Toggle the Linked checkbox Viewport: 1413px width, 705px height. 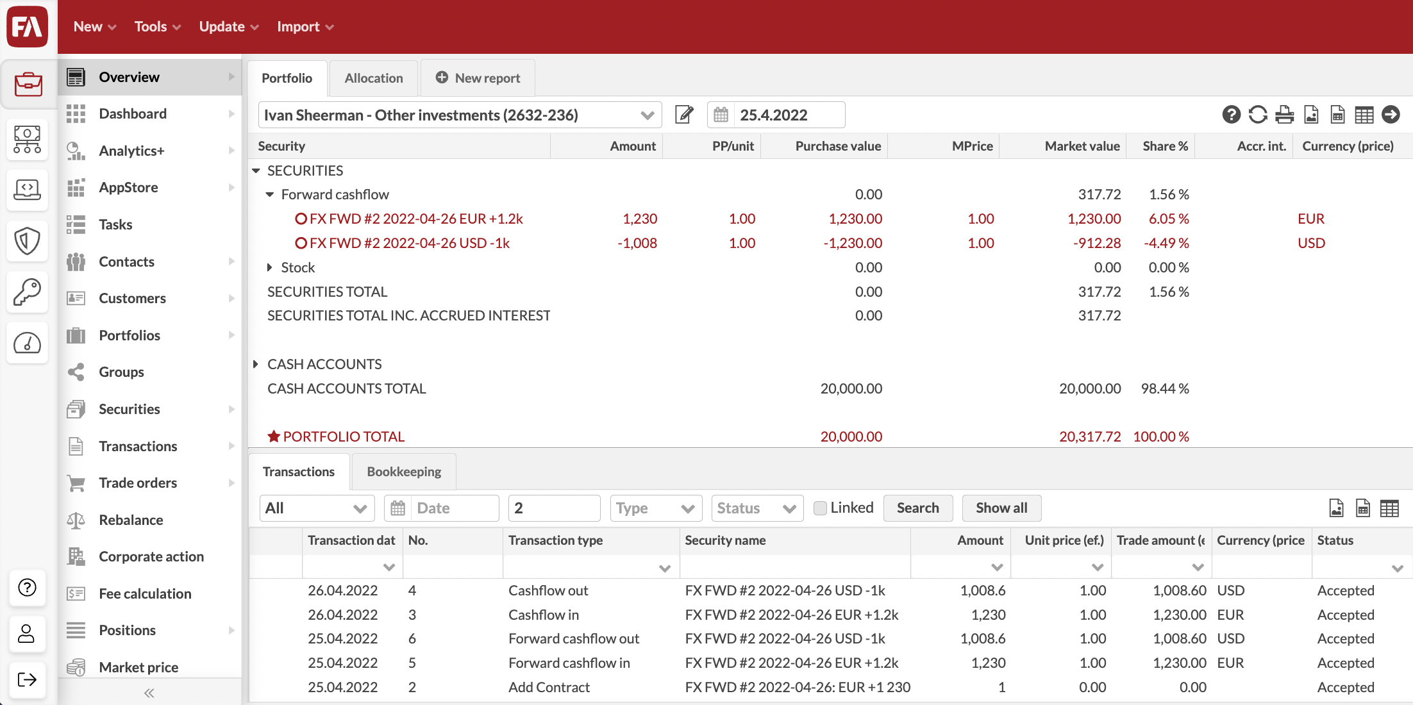pos(820,508)
